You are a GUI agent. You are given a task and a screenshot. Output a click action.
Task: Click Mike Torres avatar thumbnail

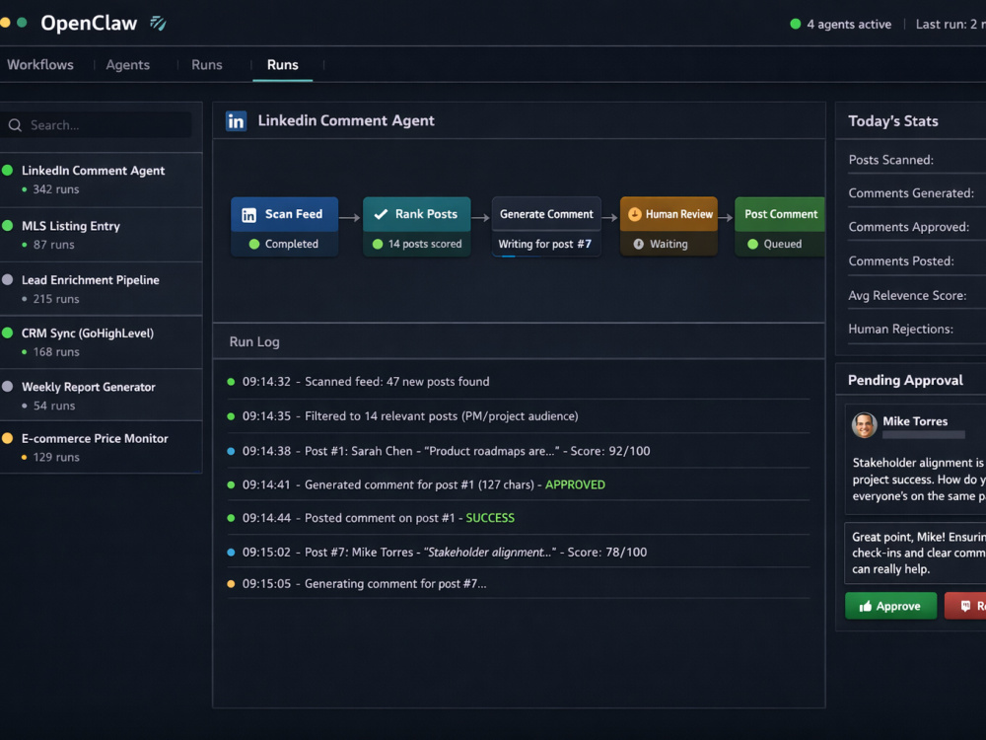pyautogui.click(x=865, y=425)
